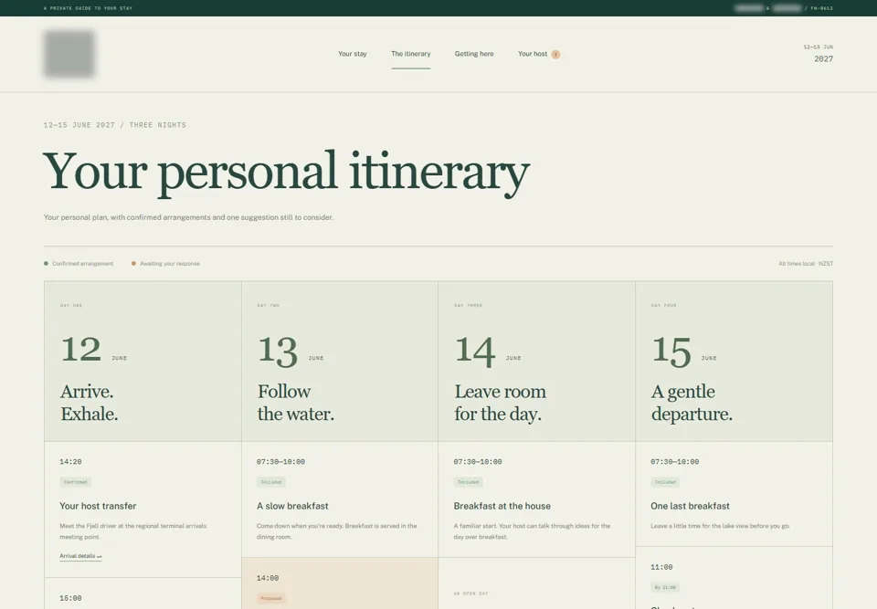Open the Your stay tab

point(353,54)
